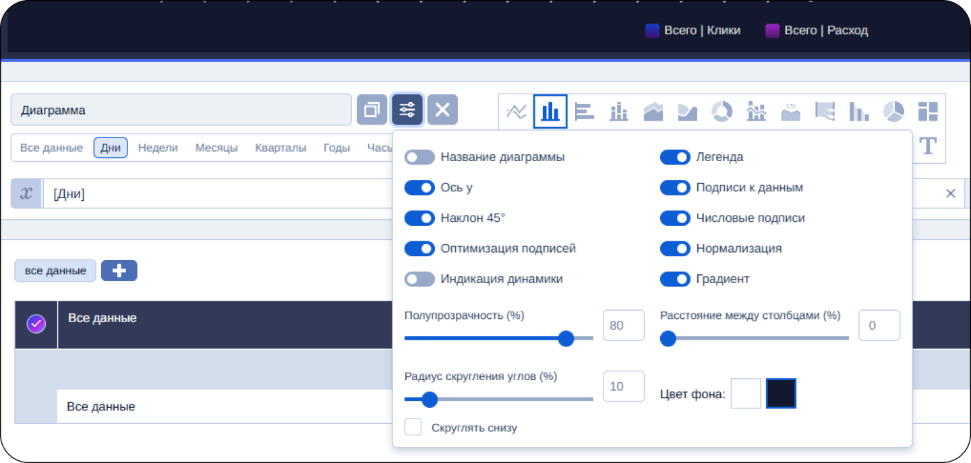Image resolution: width=971 pixels, height=463 pixels.
Task: Click the duplicate diagram icon button
Action: [x=372, y=110]
